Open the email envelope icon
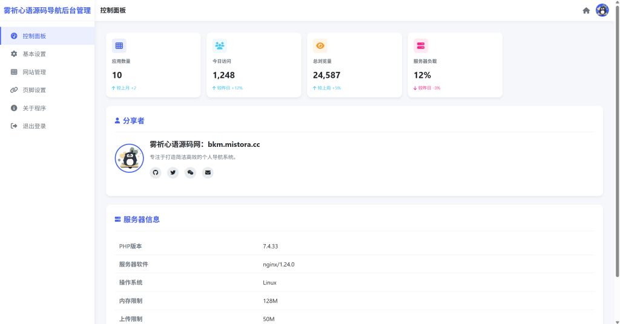The image size is (620, 324). 208,172
